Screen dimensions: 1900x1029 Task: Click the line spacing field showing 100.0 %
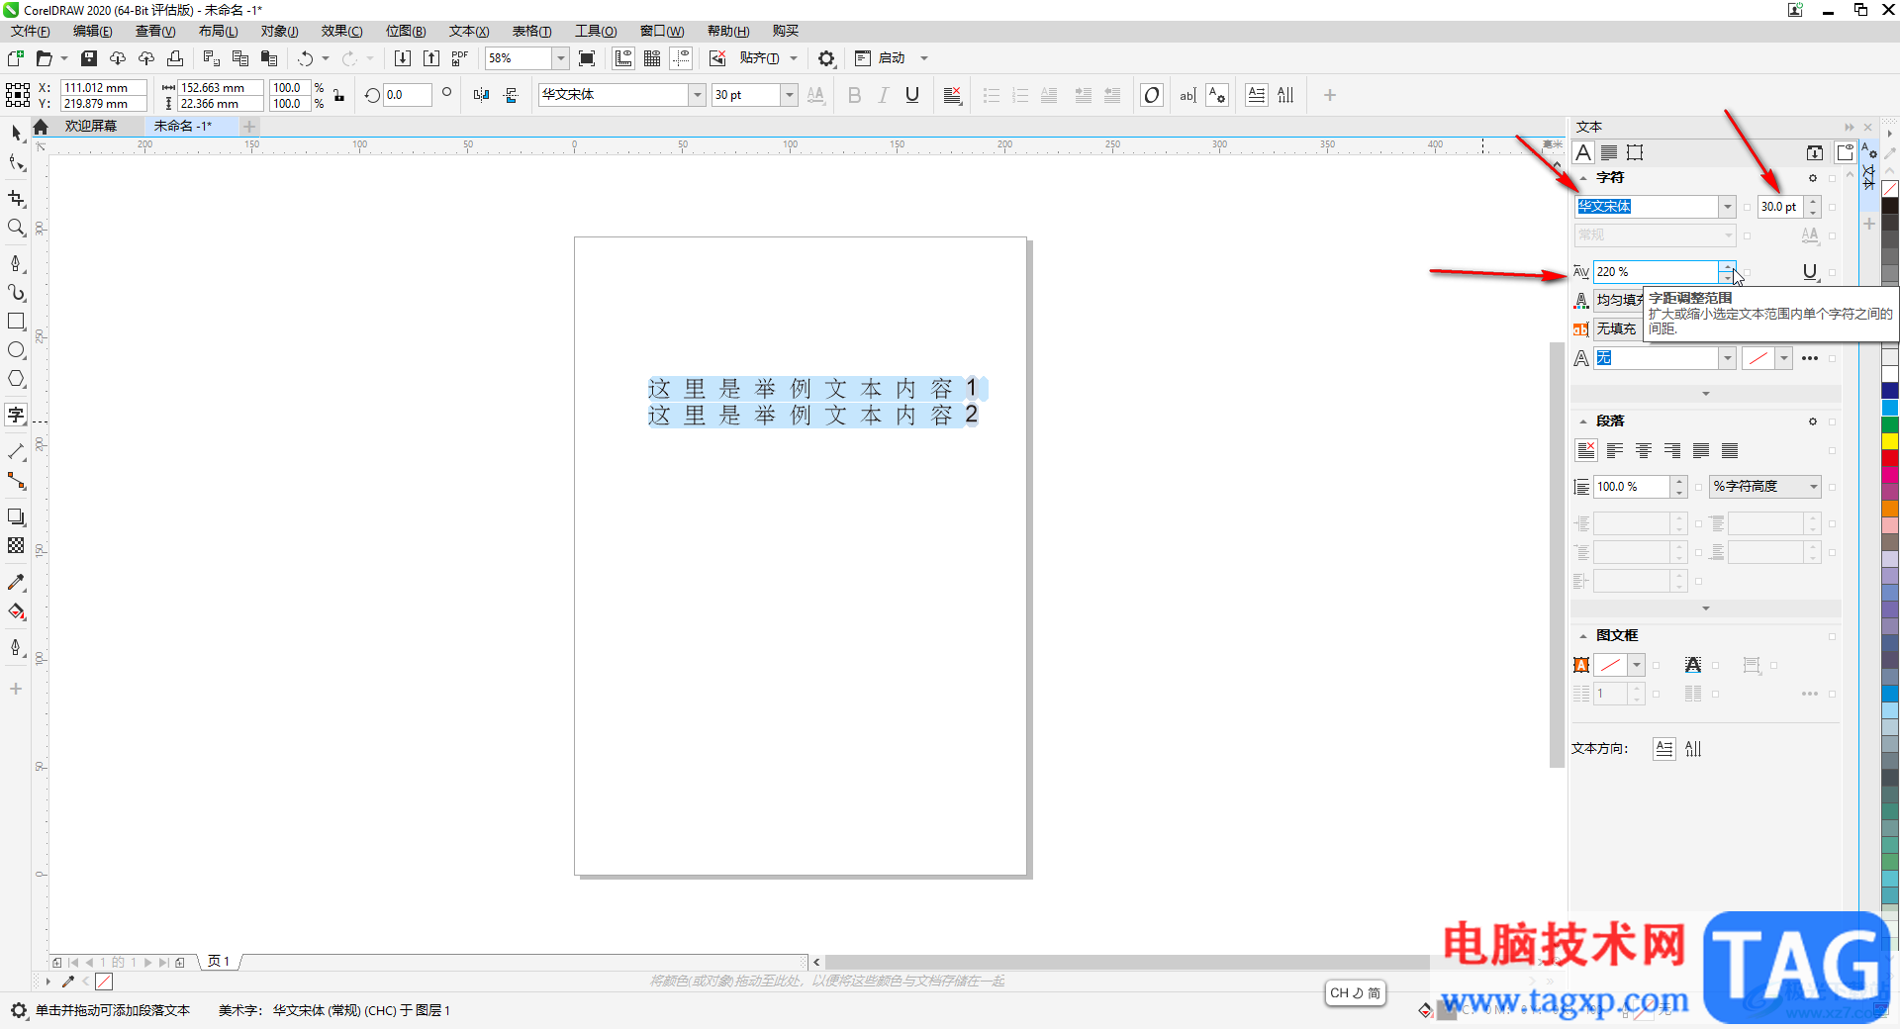pos(1632,487)
